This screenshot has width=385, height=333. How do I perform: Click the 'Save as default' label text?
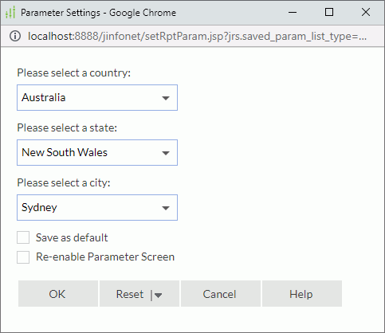pos(72,237)
